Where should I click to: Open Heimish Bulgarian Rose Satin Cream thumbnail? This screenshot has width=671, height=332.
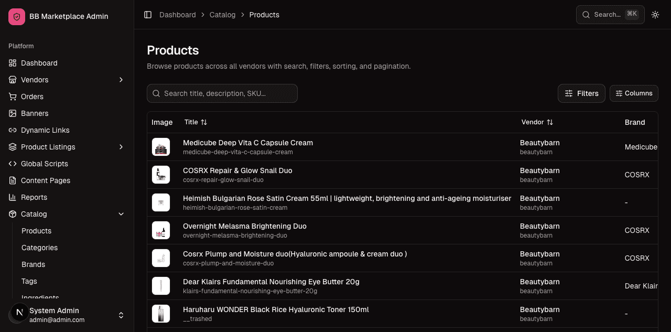(x=161, y=202)
